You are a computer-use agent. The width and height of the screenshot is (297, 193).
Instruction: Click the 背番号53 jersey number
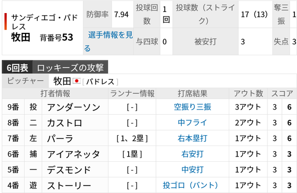coord(56,38)
